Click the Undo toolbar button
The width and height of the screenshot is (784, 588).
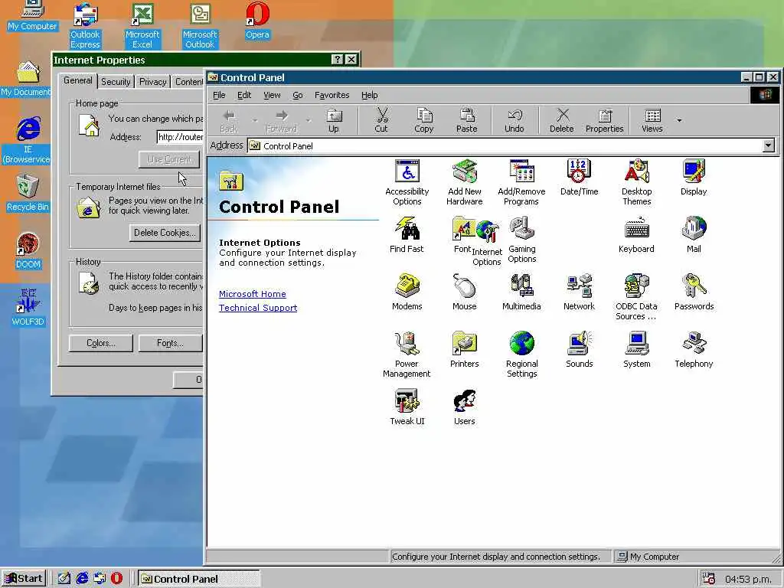(514, 120)
